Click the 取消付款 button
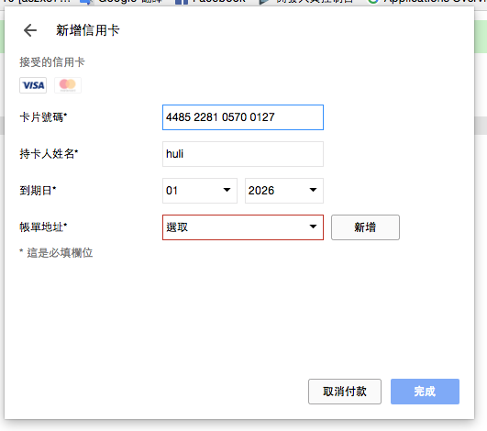Viewport: 487px width, 431px height. 345,392
